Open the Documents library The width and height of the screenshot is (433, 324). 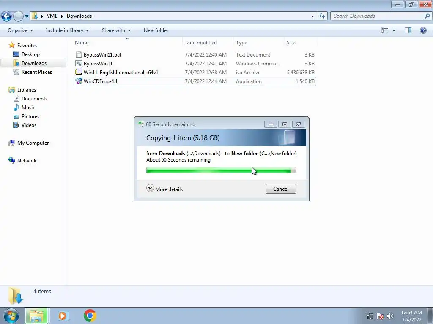(x=34, y=99)
